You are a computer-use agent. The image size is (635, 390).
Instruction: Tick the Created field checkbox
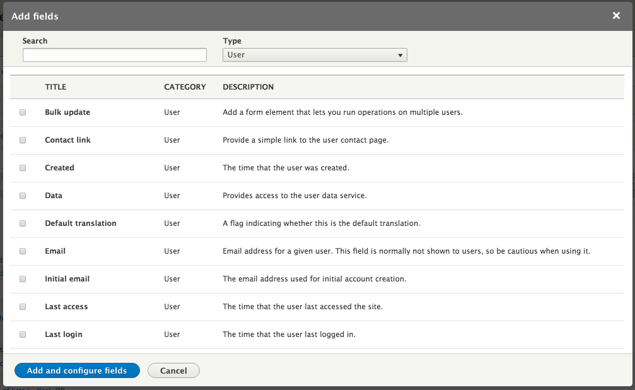(x=23, y=168)
